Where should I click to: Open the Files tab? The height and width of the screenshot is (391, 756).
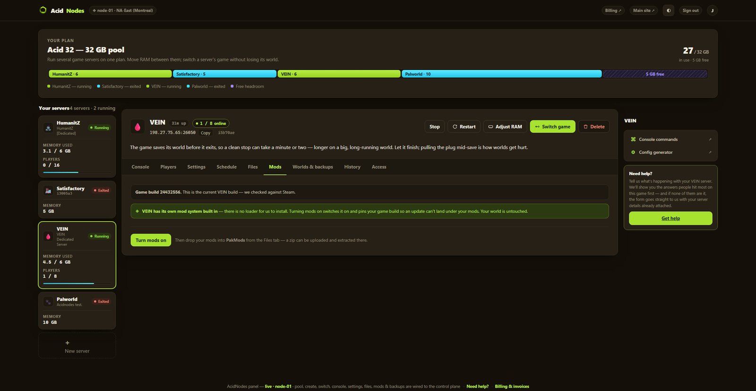pos(253,167)
